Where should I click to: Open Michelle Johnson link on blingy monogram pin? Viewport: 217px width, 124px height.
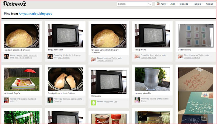[72, 55]
